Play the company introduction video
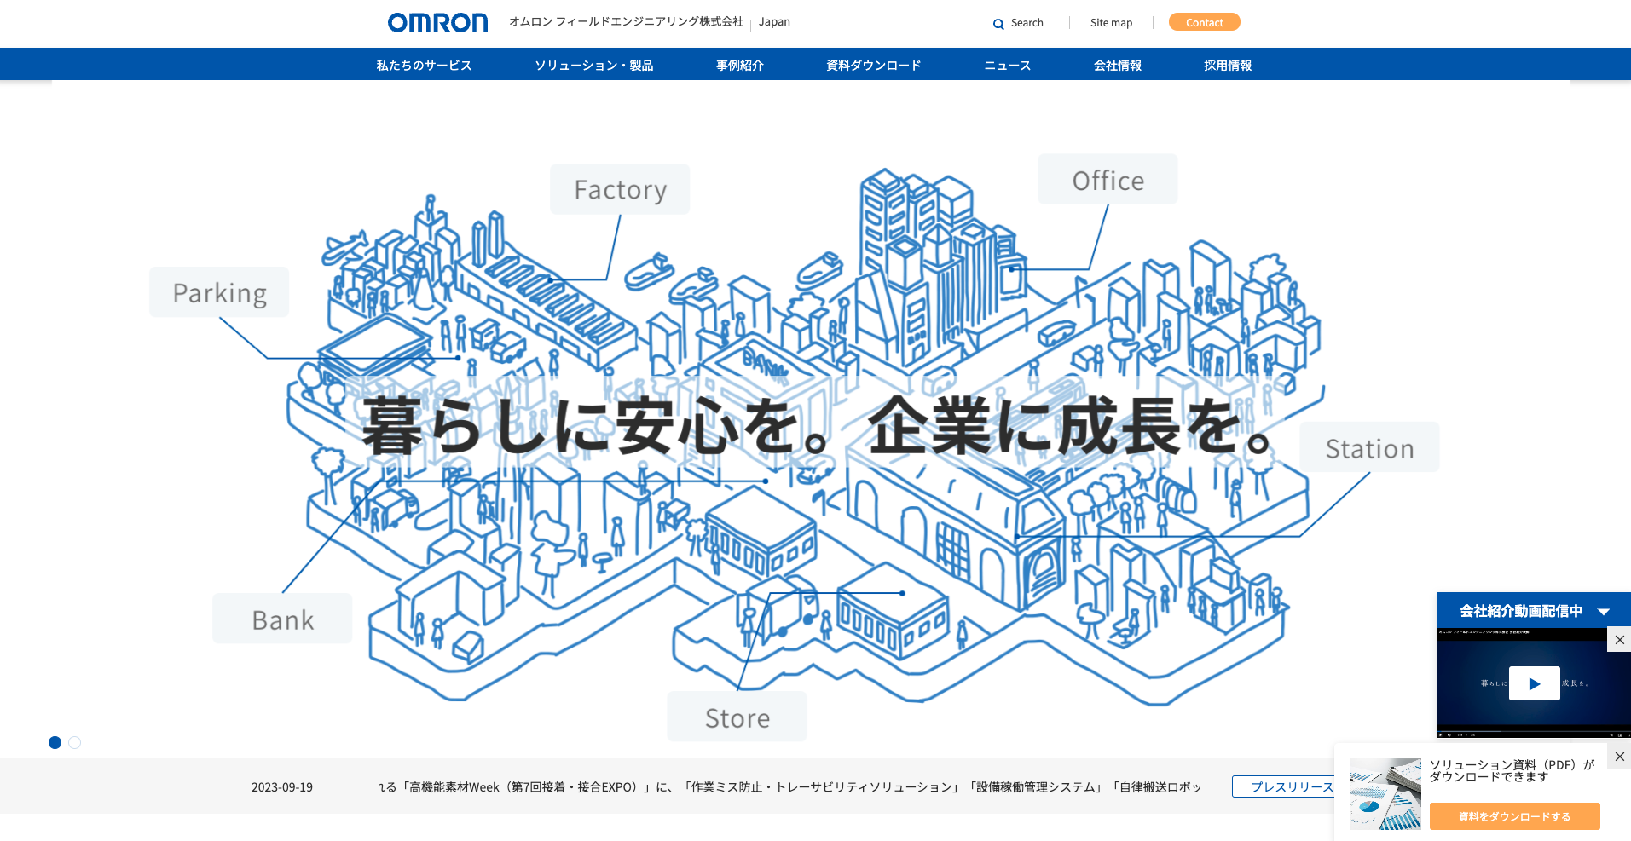Image resolution: width=1631 pixels, height=841 pixels. [1535, 683]
